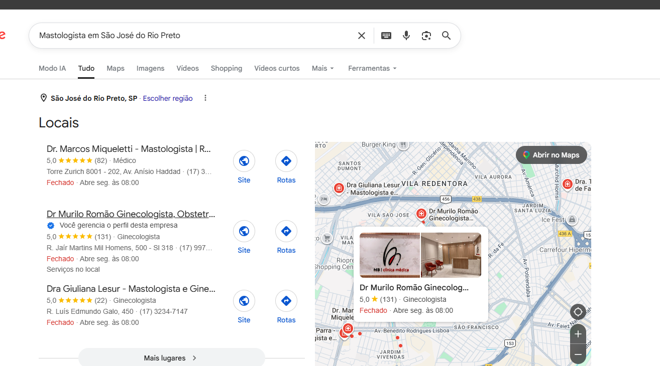Viewport: 660px width, 366px height.
Task: Click the map's my-location target icon
Action: (578, 312)
